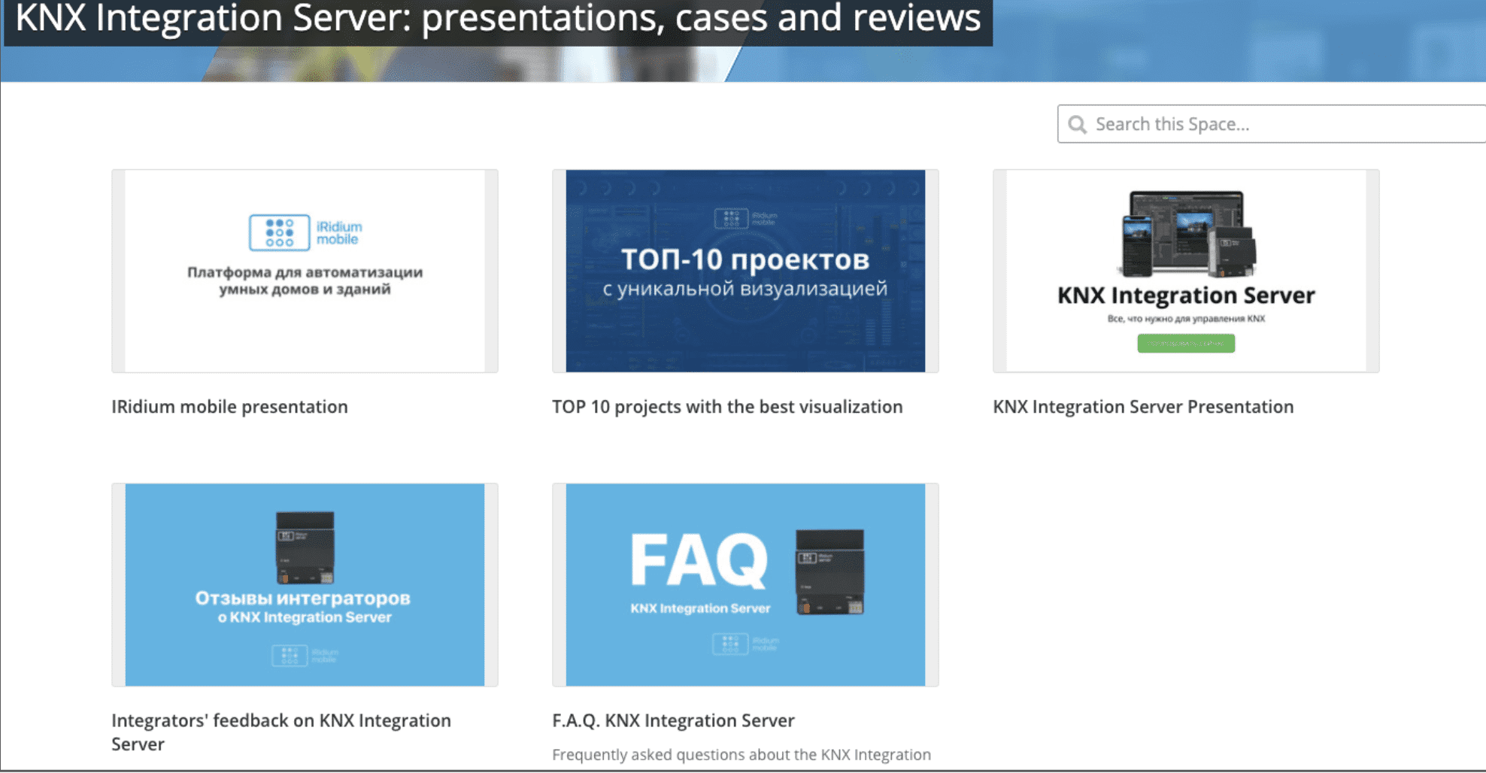Open the FAQ KNX Integration Server thumbnail

coord(745,584)
